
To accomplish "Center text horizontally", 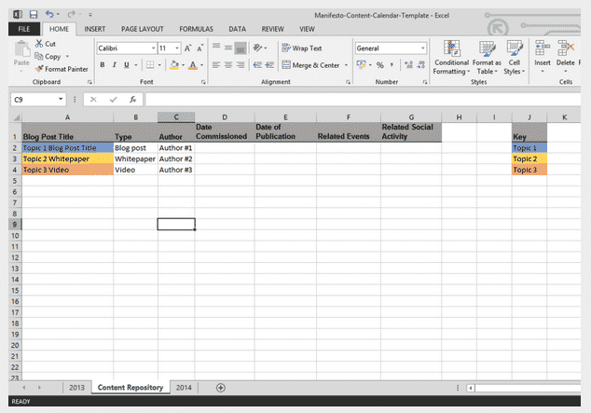I will click(x=228, y=65).
